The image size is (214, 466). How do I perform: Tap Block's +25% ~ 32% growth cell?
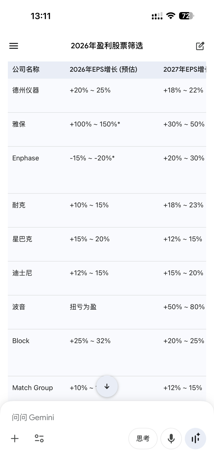[90, 341]
